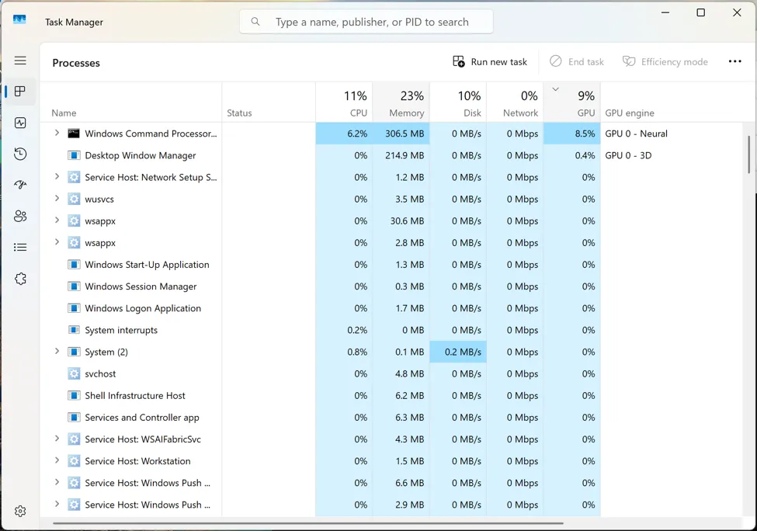
Task: Click the search magnifier icon
Action: (255, 22)
